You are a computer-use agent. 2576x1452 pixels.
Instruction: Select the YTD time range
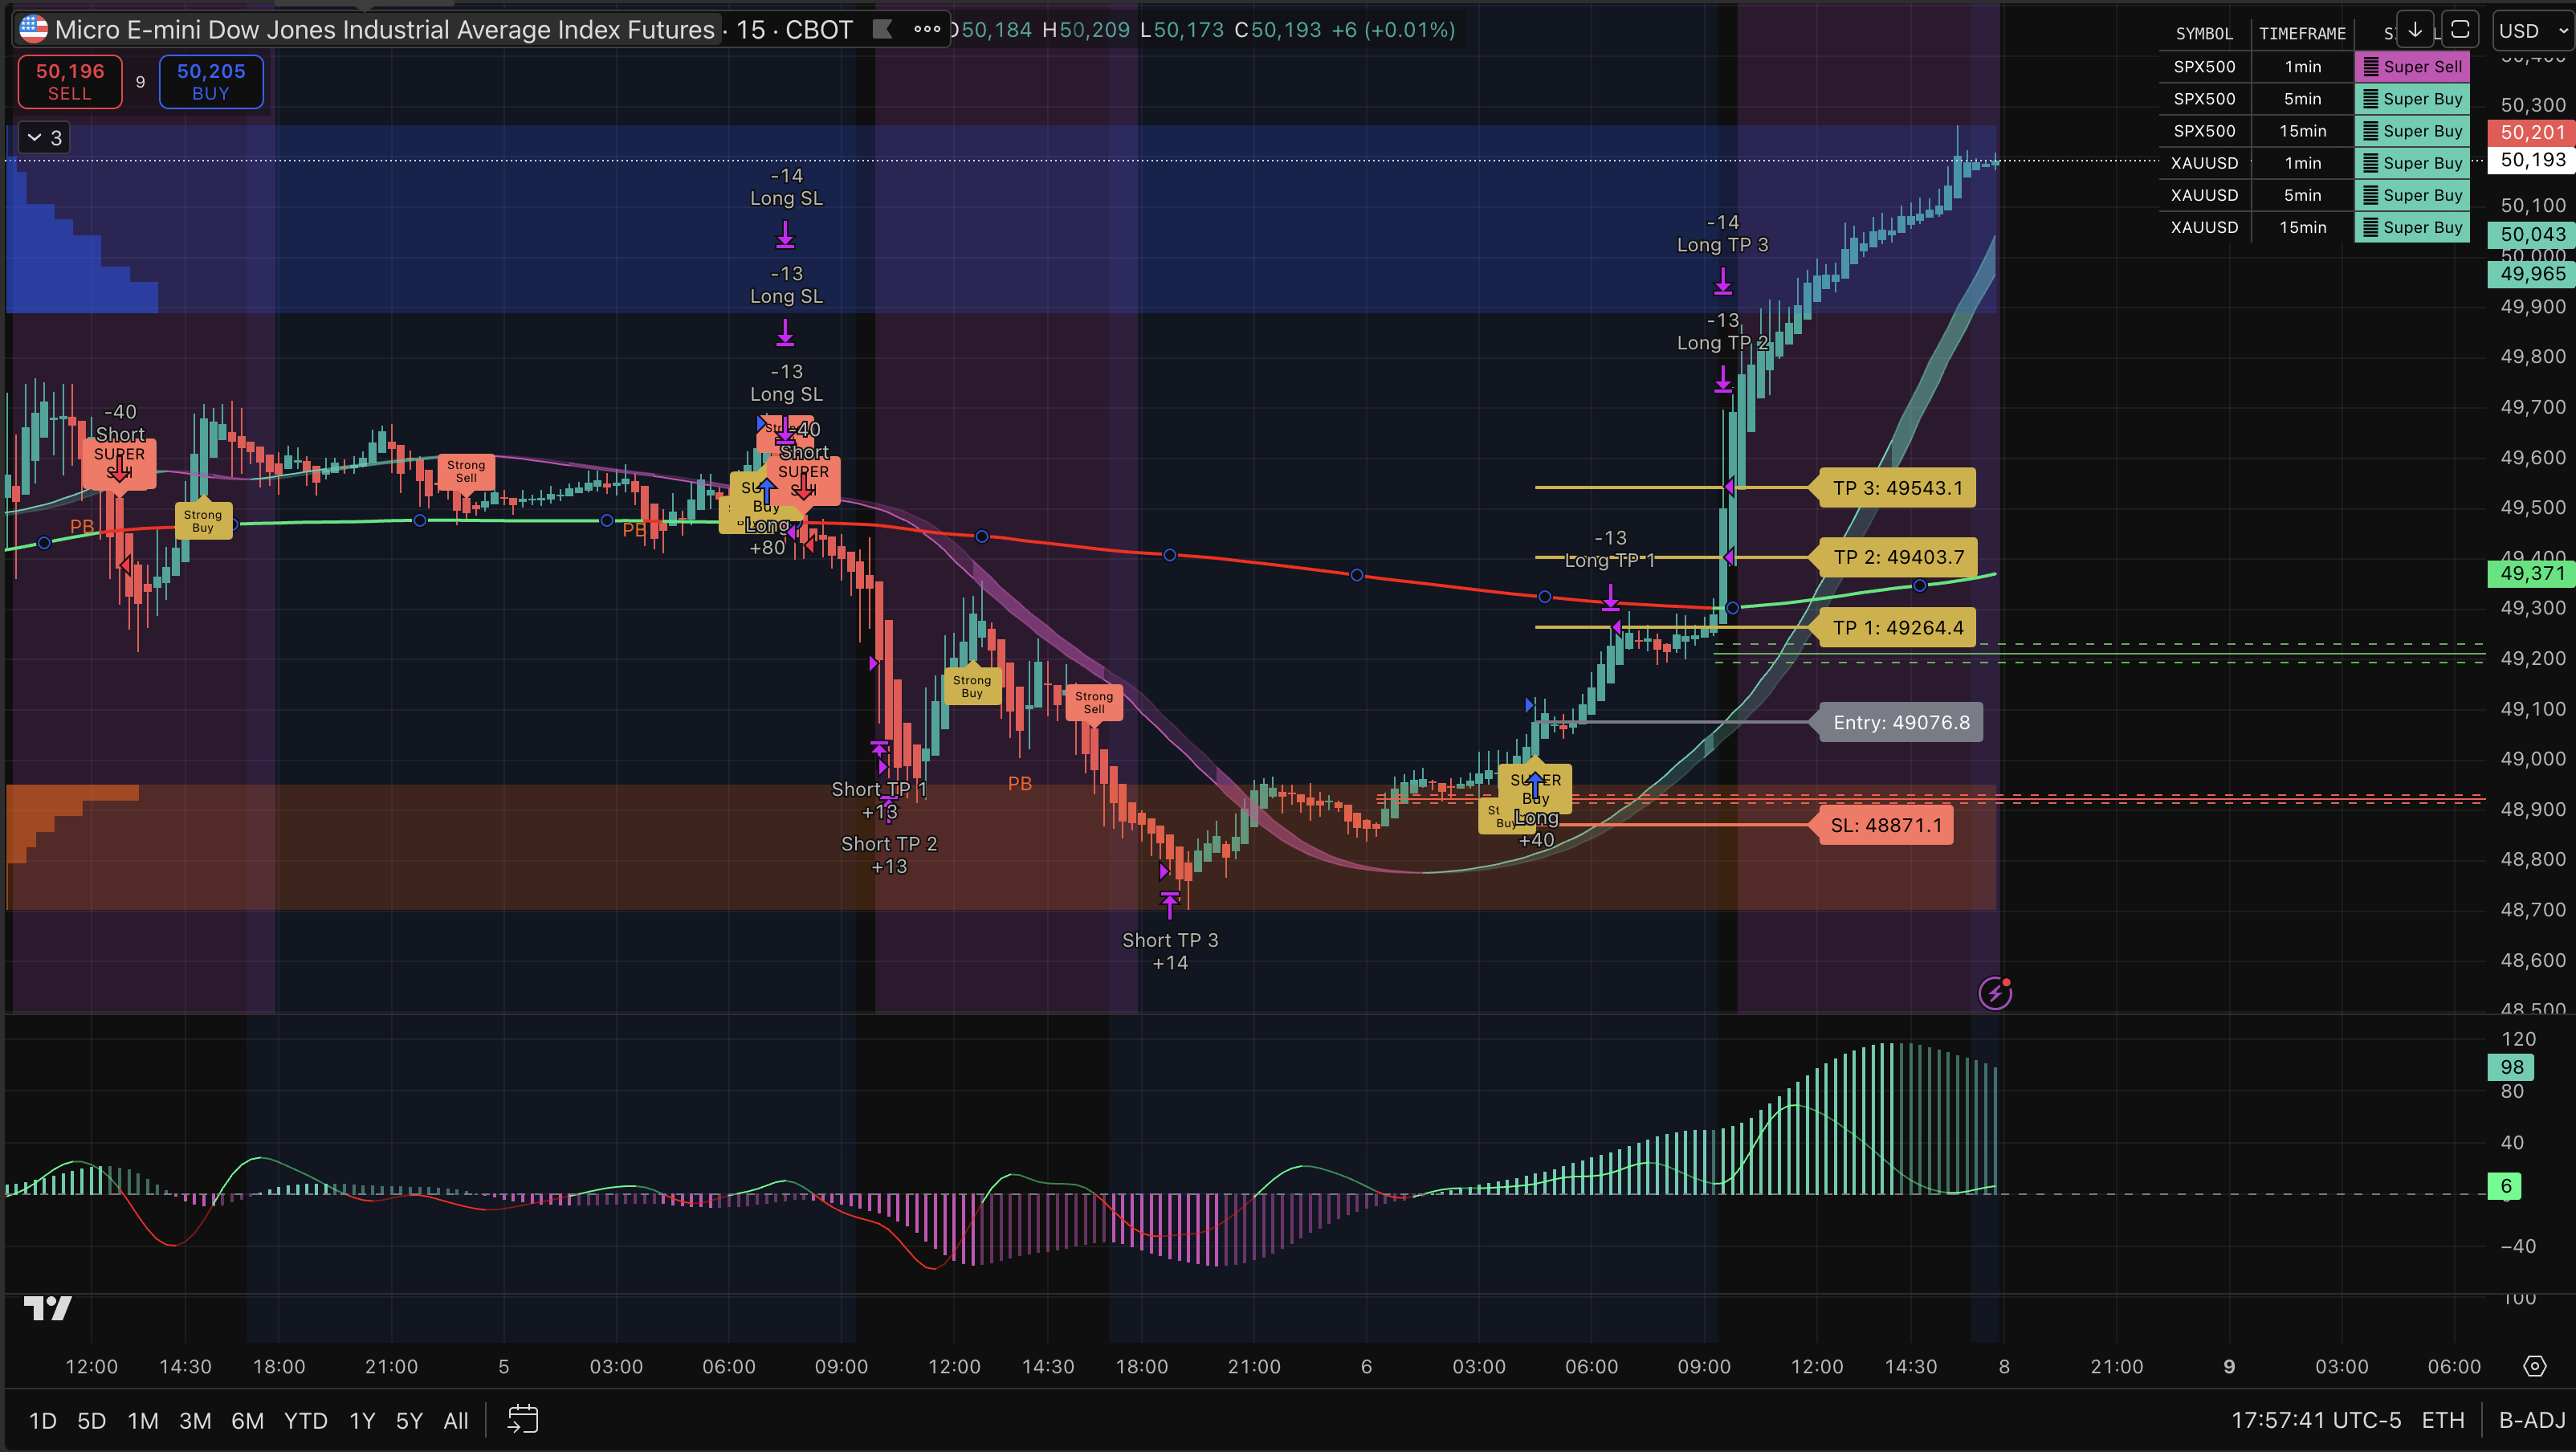[305, 1420]
